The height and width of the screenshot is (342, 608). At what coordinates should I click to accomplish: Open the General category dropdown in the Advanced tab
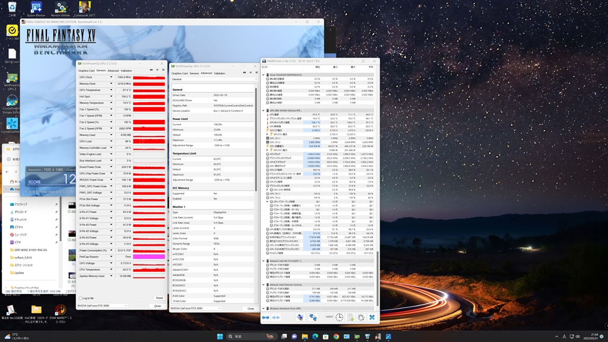click(x=213, y=79)
